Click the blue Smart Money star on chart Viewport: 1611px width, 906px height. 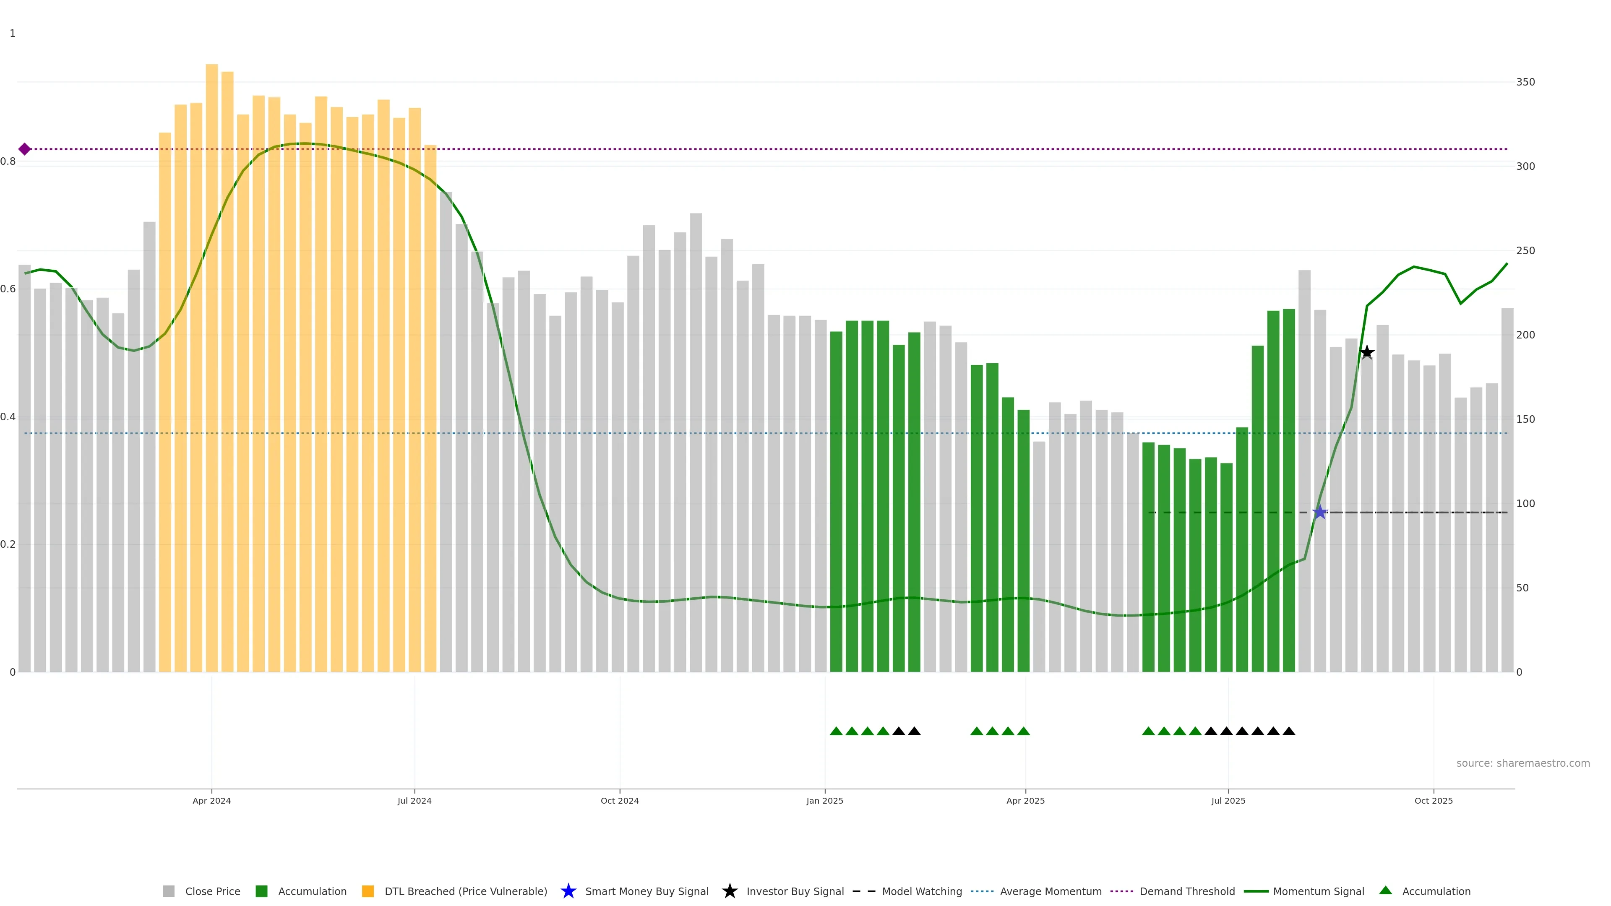[1319, 513]
